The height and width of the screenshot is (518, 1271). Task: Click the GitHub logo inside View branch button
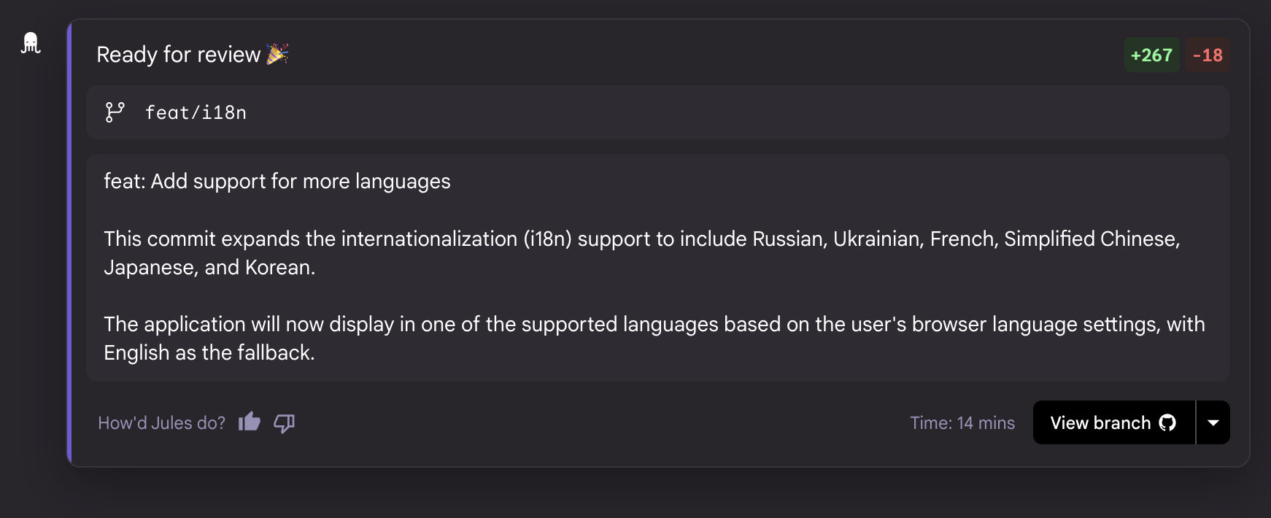point(1167,422)
